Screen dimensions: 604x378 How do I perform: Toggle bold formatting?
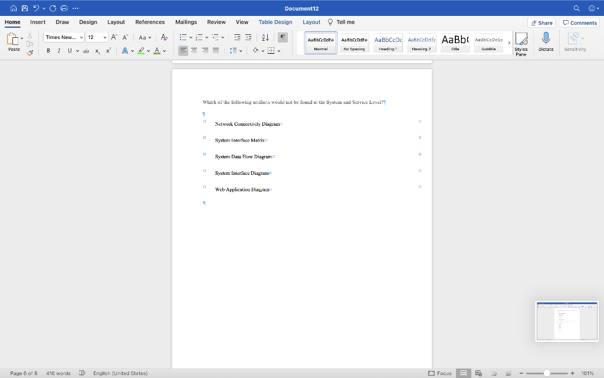point(48,51)
